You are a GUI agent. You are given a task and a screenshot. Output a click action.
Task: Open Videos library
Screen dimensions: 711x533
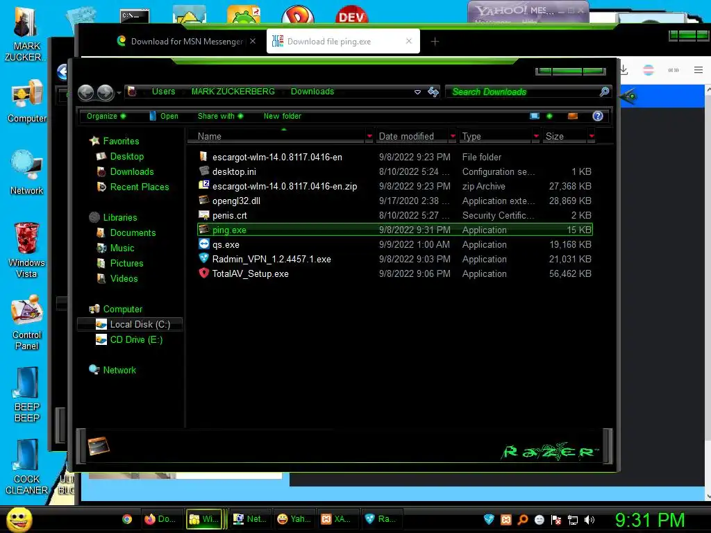(x=124, y=278)
